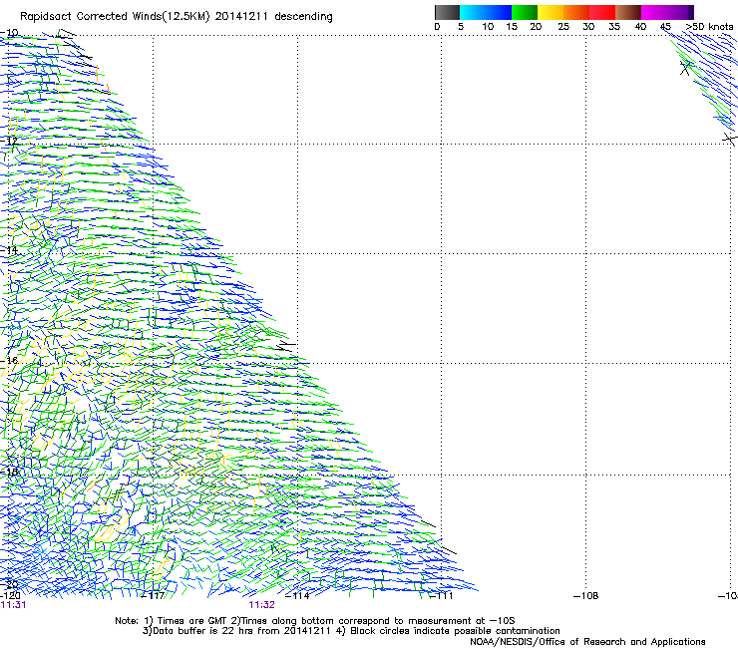Click the '25' label under the color bar
This screenshot has width=738, height=648.
[563, 27]
